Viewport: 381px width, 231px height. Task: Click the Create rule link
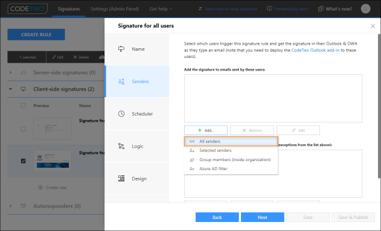tap(56, 188)
